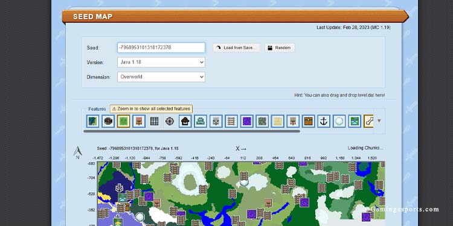
Task: Click the ocean ruin marker below the anchor
Action: coord(122,198)
